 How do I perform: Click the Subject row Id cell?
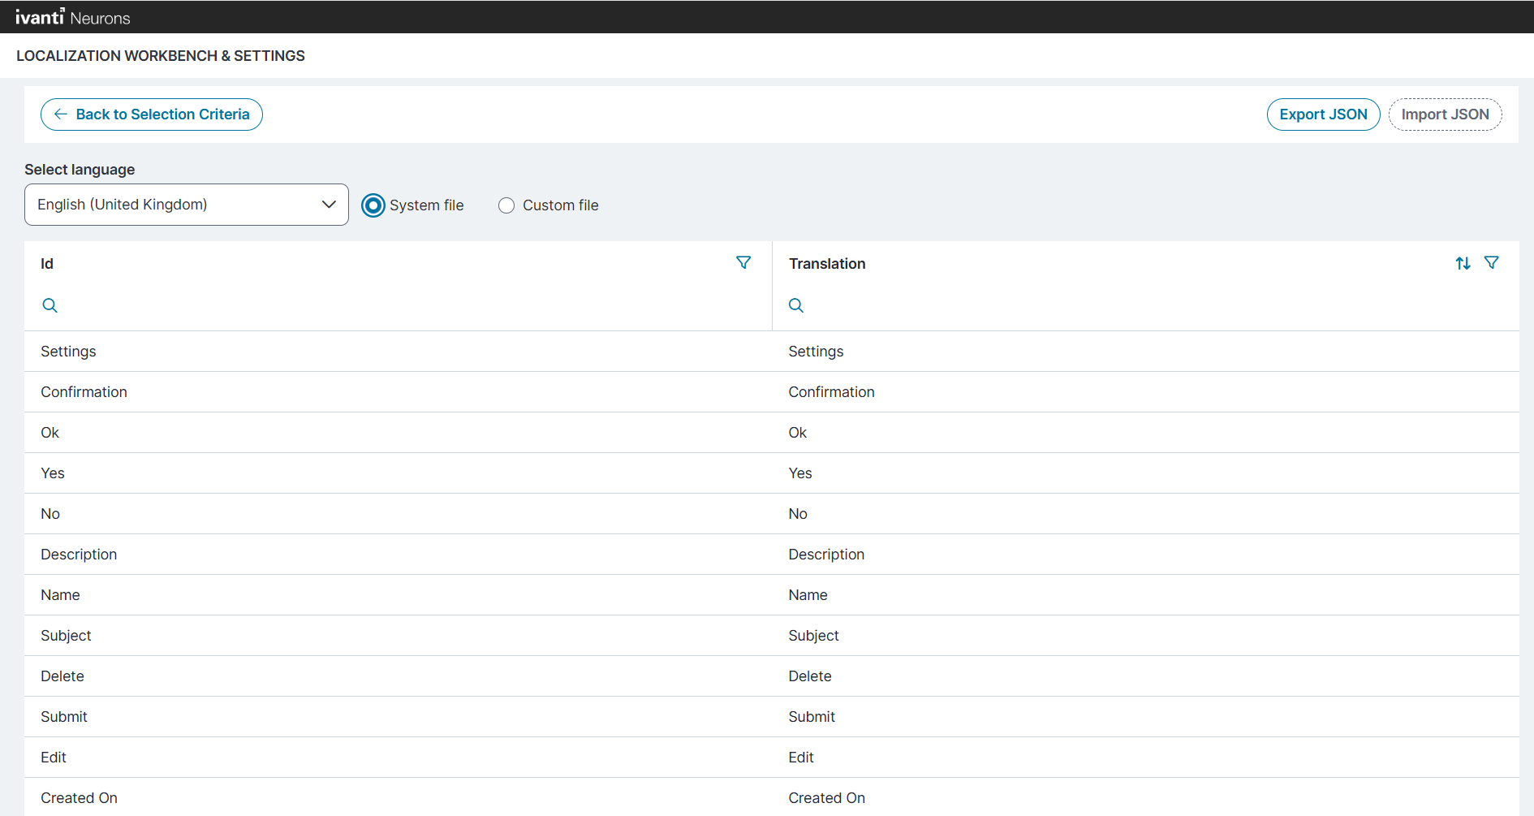[67, 636]
